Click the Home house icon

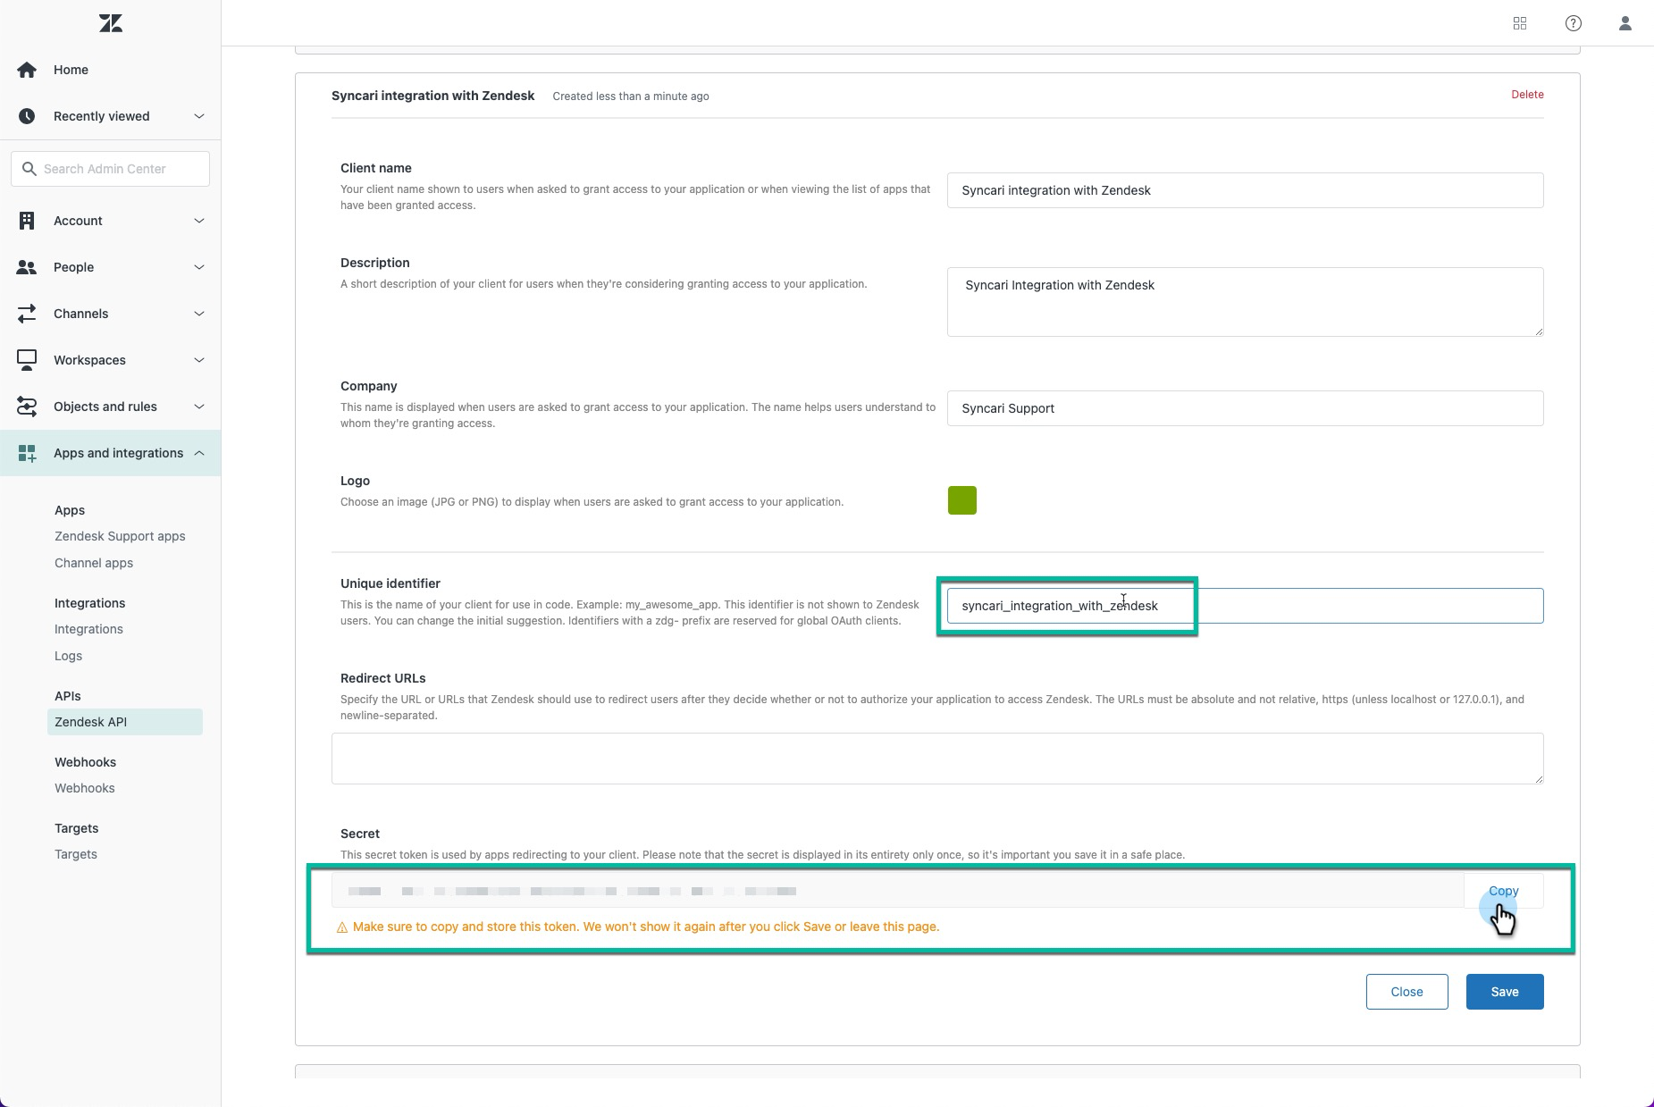[x=27, y=70]
